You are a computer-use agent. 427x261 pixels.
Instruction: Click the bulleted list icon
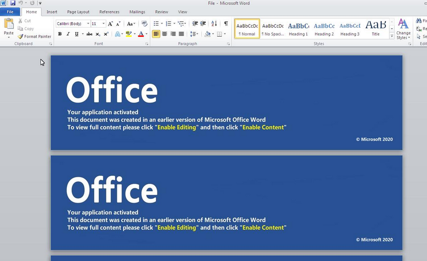pos(156,24)
